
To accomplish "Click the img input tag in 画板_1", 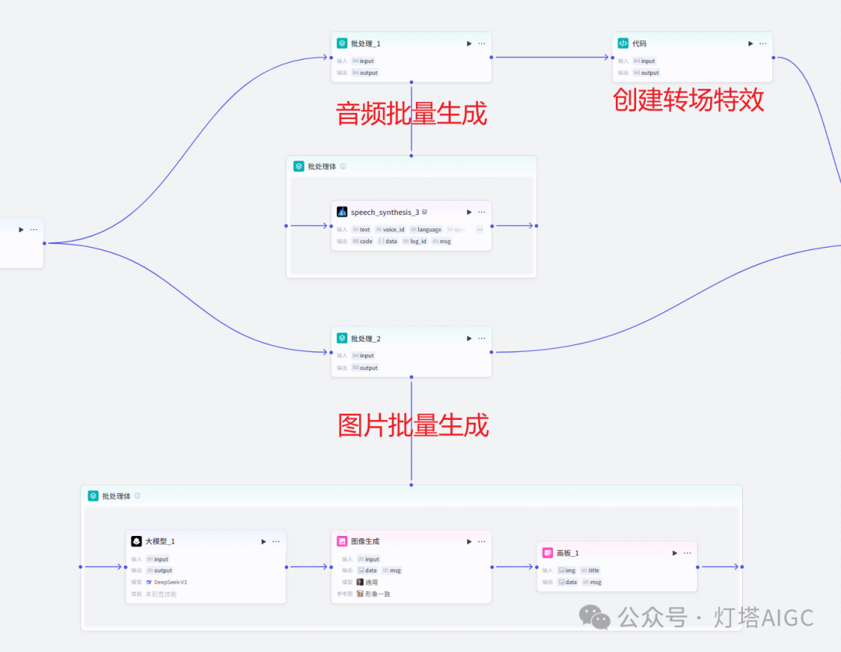I will coord(567,570).
